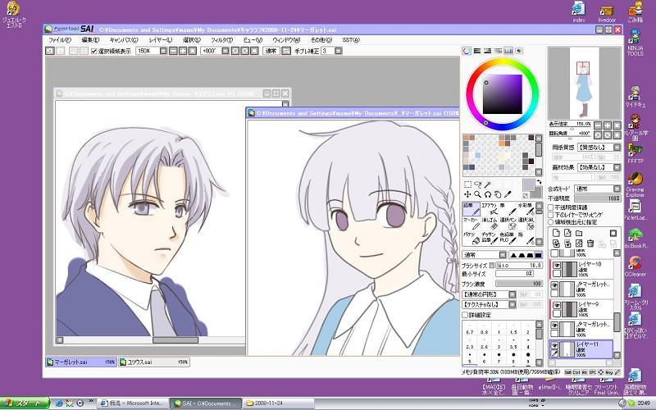Screen dimensions: 656x410
Task: Open the テクスチャなし texture dropdown
Action: (x=512, y=304)
